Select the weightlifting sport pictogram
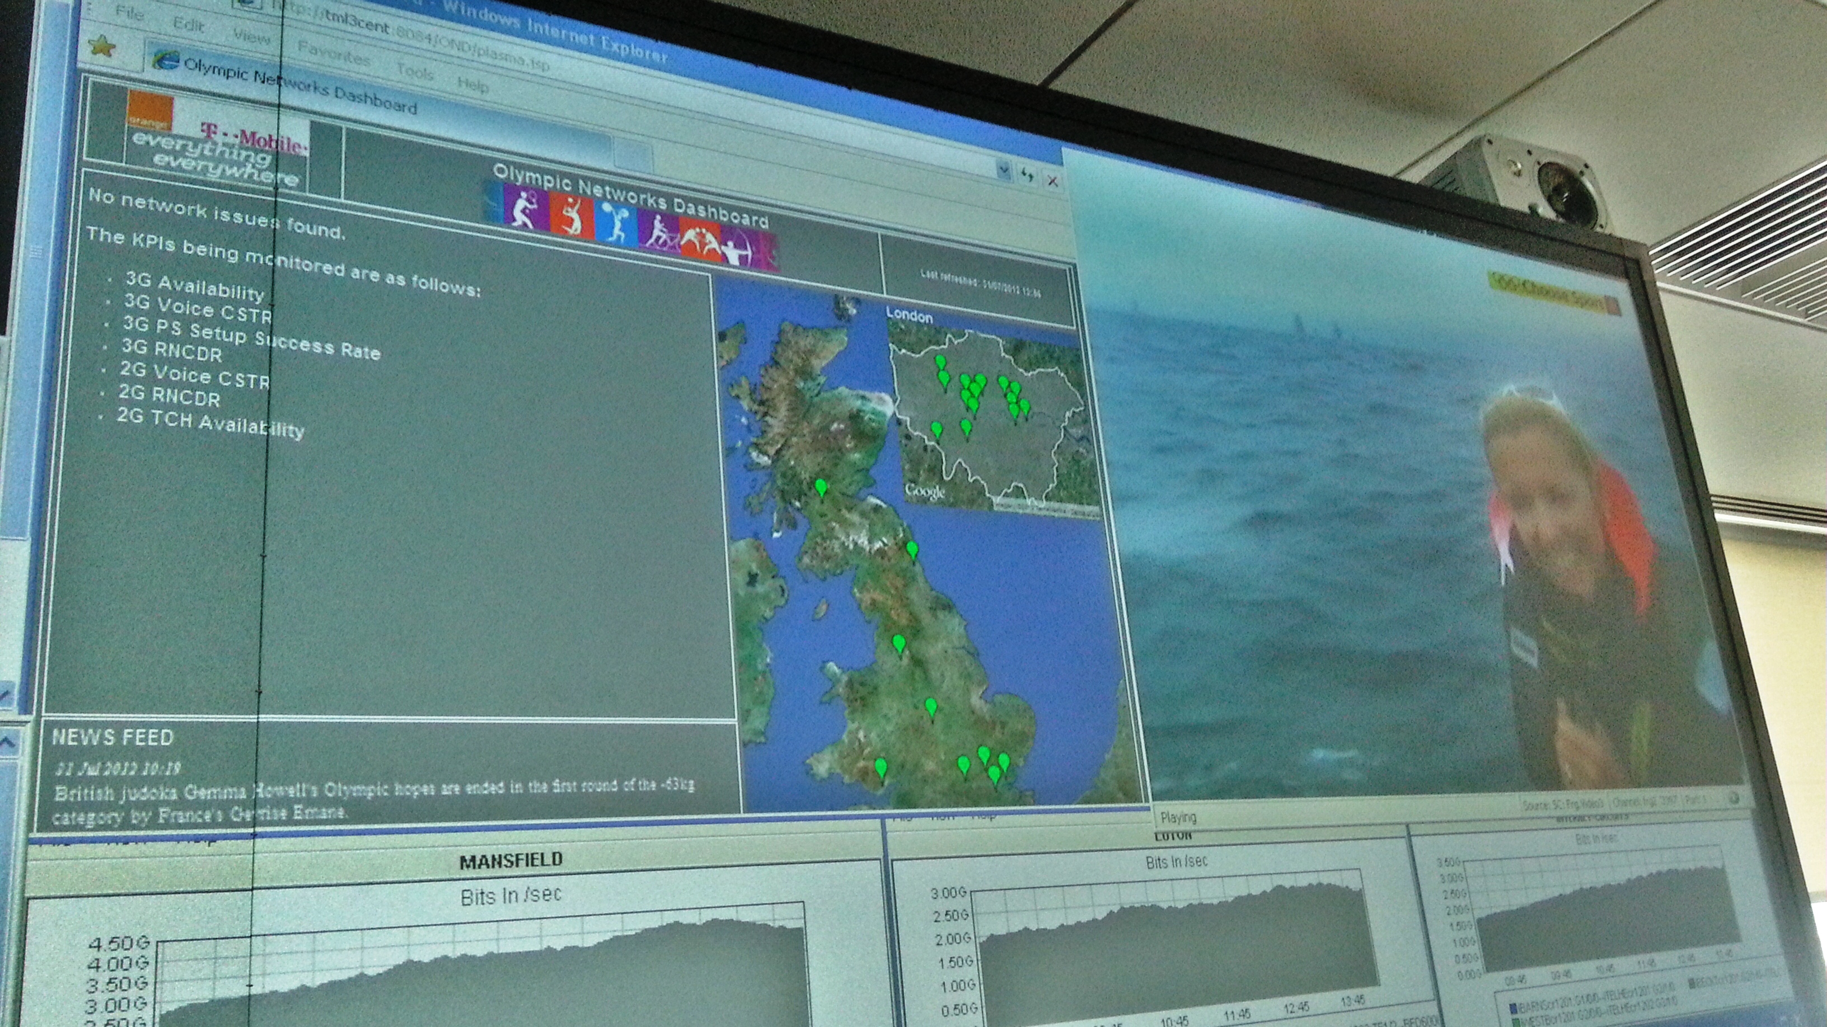The width and height of the screenshot is (1827, 1027). 616,224
